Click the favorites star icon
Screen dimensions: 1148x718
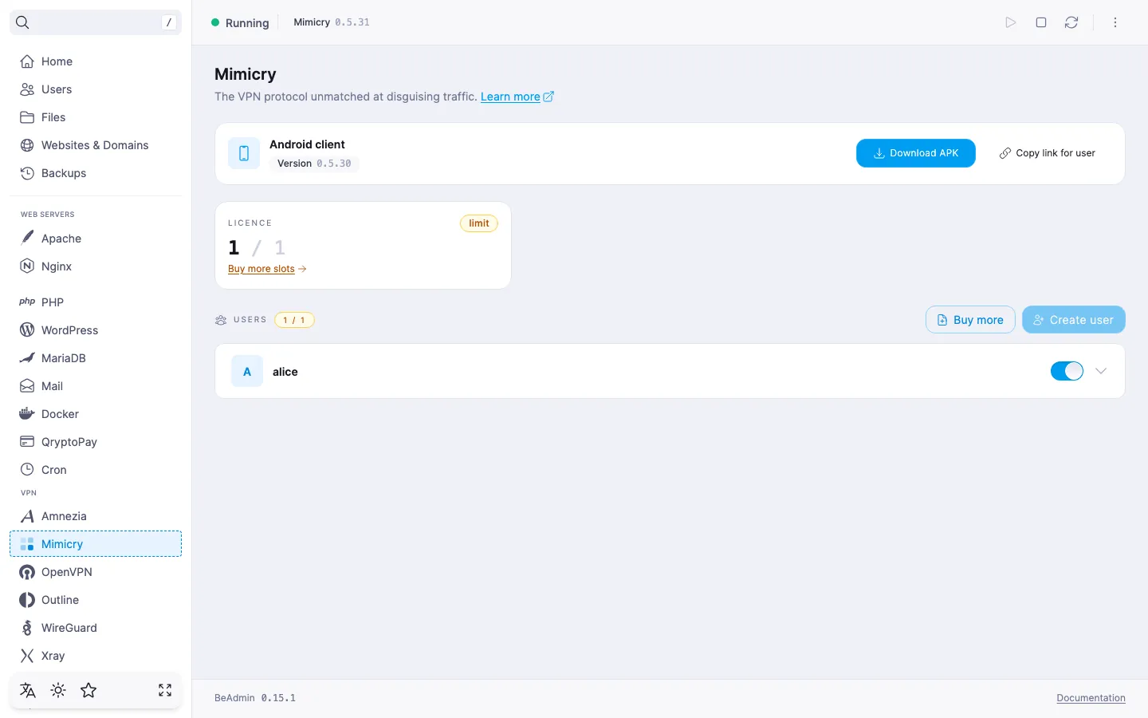[88, 690]
